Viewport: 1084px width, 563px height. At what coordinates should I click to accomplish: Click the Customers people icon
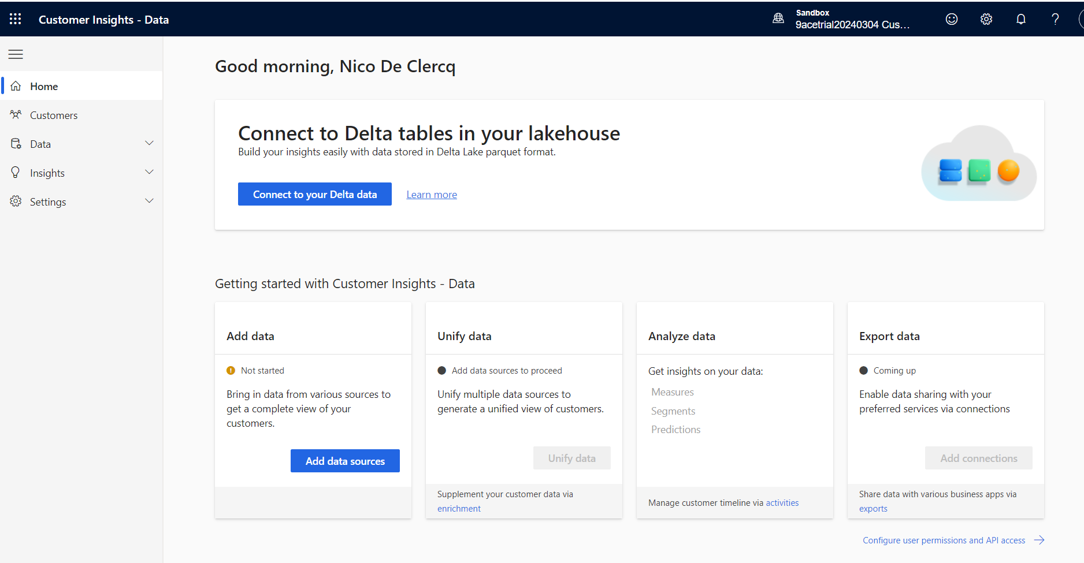16,115
